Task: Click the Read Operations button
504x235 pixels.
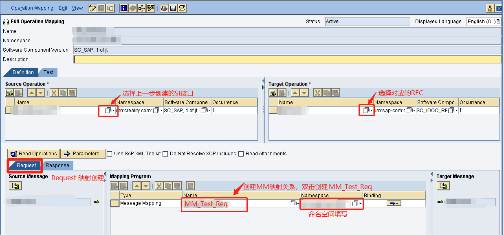Action: 33,154
